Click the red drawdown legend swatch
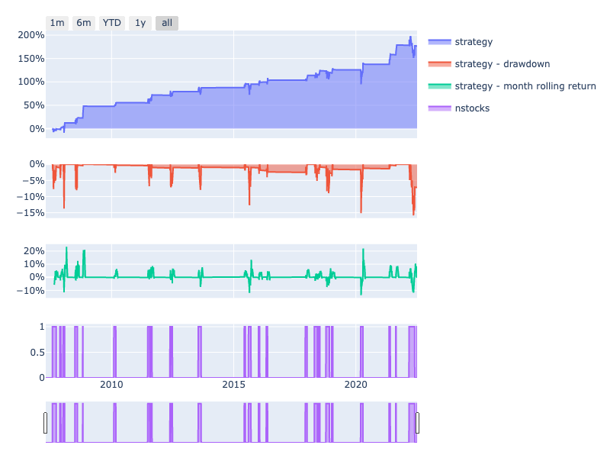The height and width of the screenshot is (458, 610). coord(440,63)
